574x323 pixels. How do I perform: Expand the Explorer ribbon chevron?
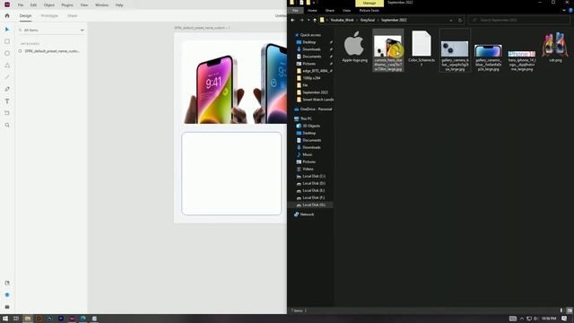tap(564, 10)
